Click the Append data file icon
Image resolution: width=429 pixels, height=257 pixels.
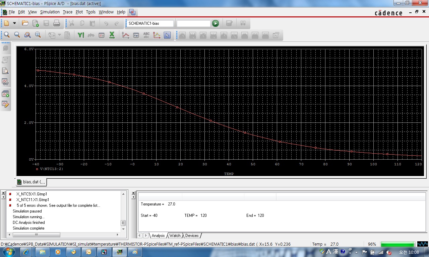[36, 23]
